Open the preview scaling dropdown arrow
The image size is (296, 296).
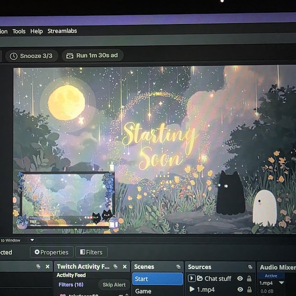32,240
